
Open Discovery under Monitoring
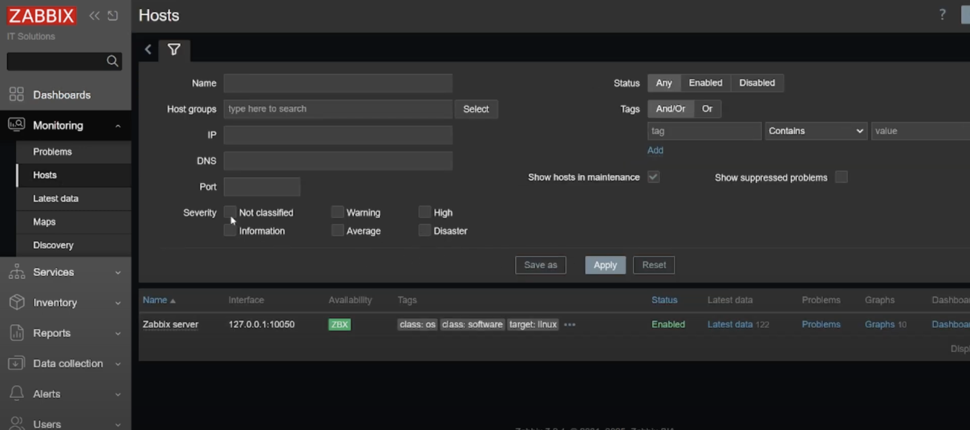[x=53, y=245]
